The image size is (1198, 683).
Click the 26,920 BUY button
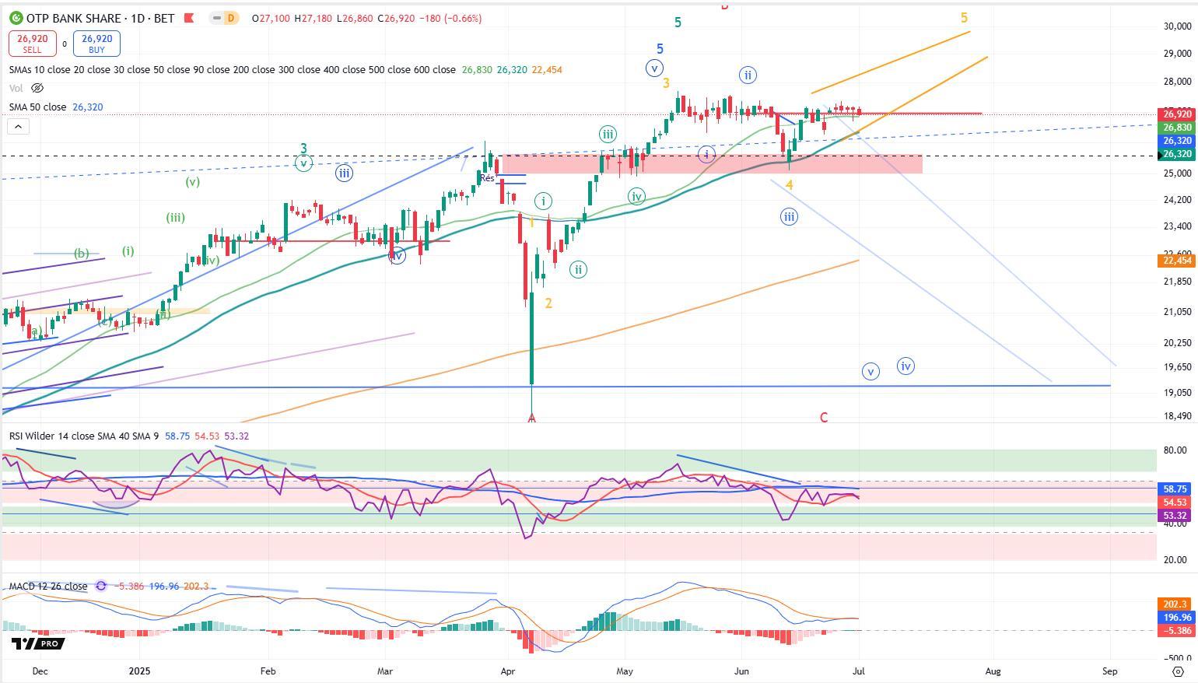(96, 43)
